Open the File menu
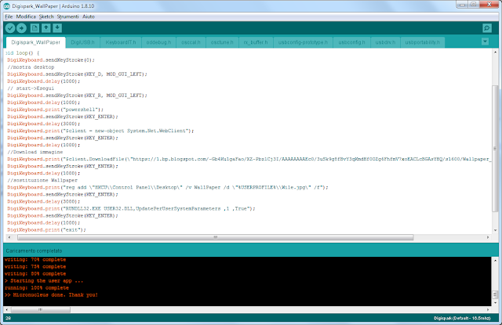The height and width of the screenshot is (325, 502). point(9,16)
